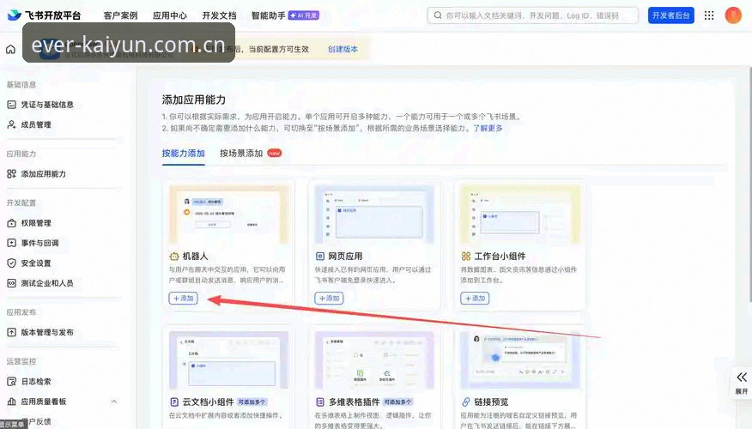Screen dimensions: 752x429
Task: Open 安全设置 in the sidebar
Action: click(x=36, y=263)
